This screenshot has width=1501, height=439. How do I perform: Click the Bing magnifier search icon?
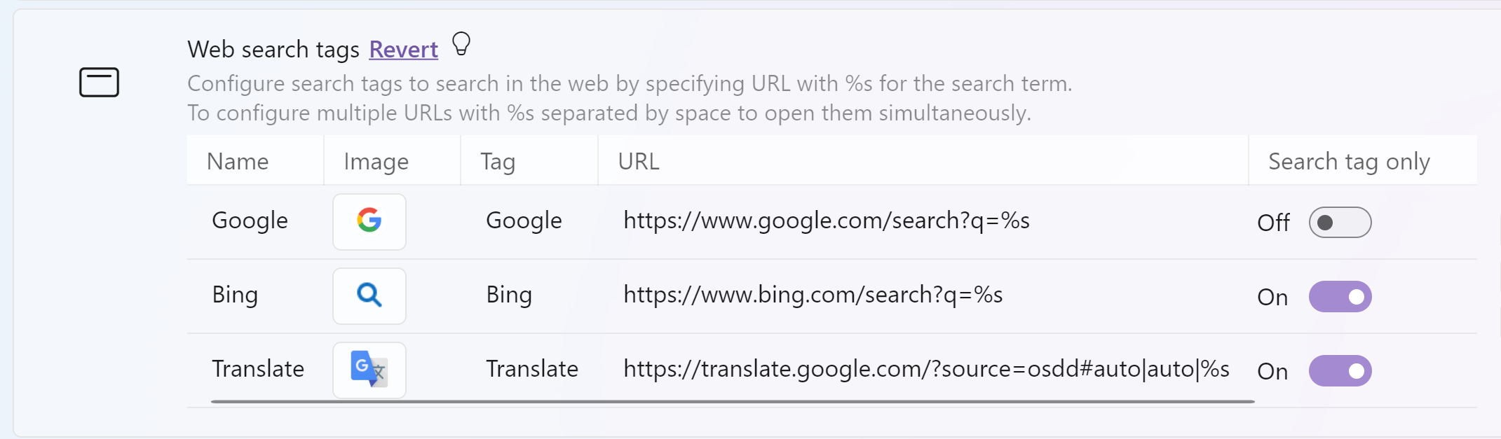coord(369,296)
